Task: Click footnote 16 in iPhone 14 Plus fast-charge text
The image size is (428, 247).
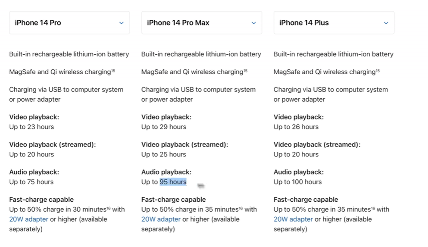Action: [373, 208]
